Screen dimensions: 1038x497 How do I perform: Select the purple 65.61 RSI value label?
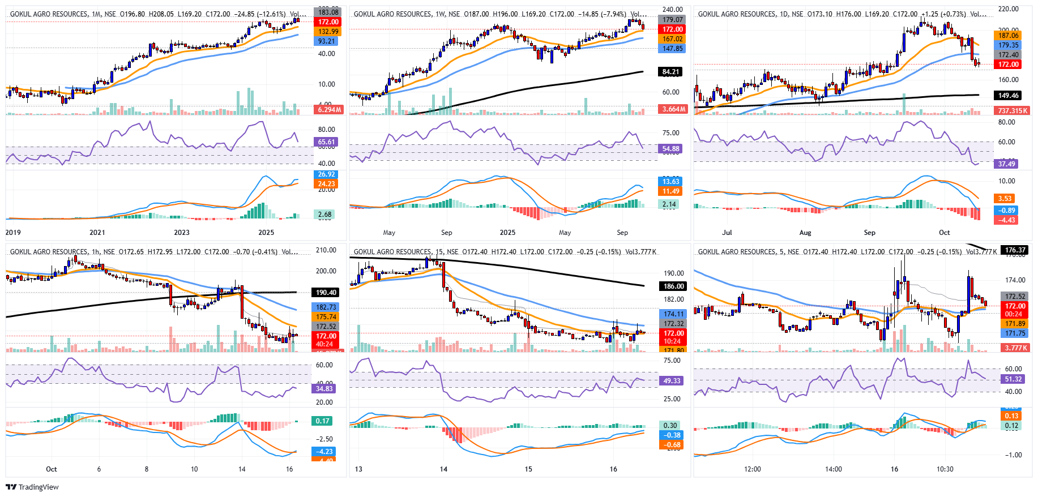click(x=327, y=142)
